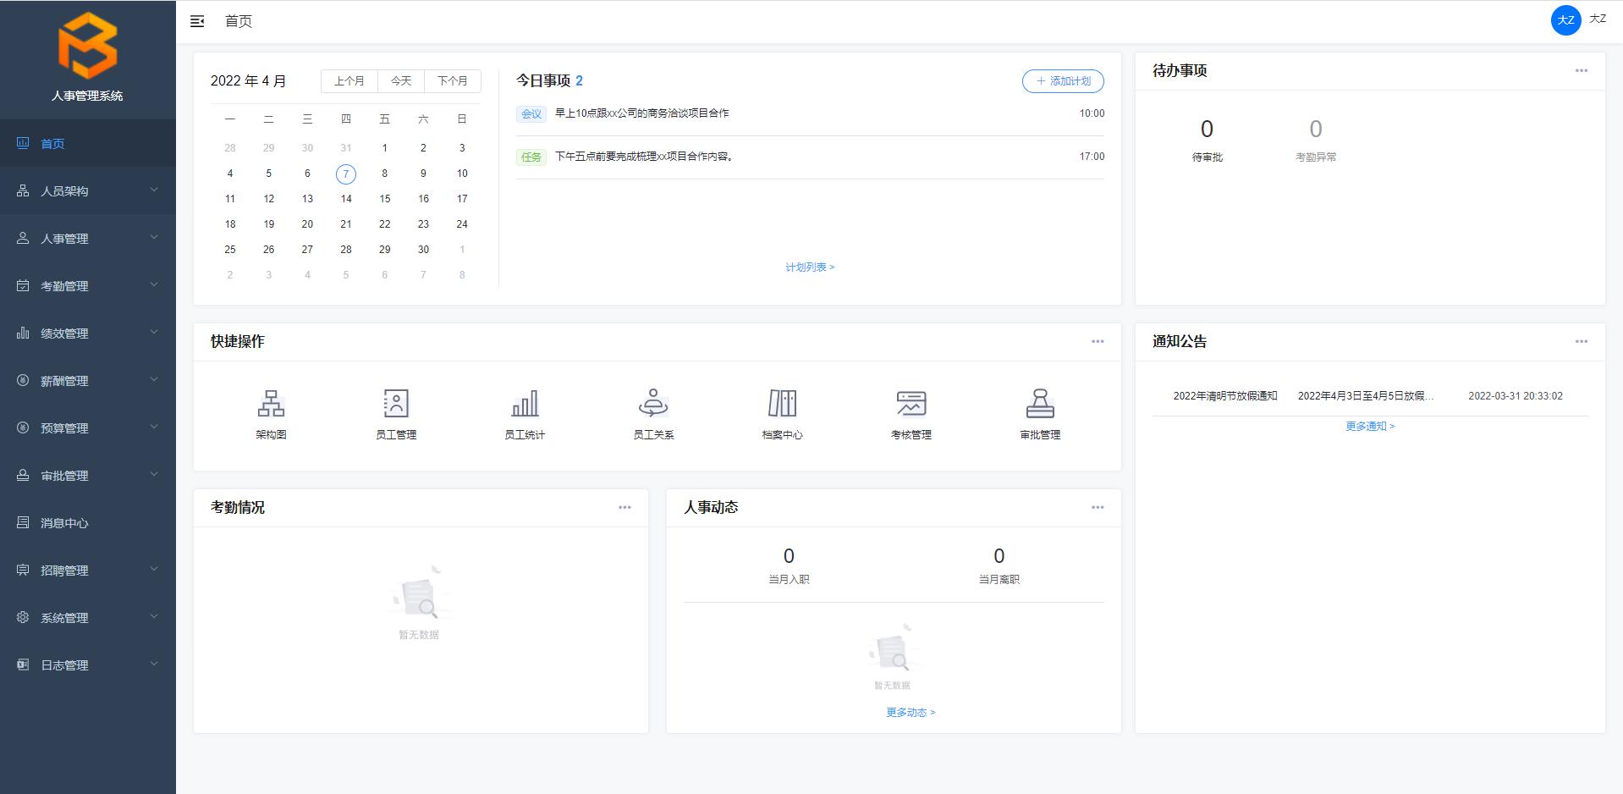The width and height of the screenshot is (1623, 794).
Task: Click the 日志管理 sidebar icon
Action: [x=23, y=664]
